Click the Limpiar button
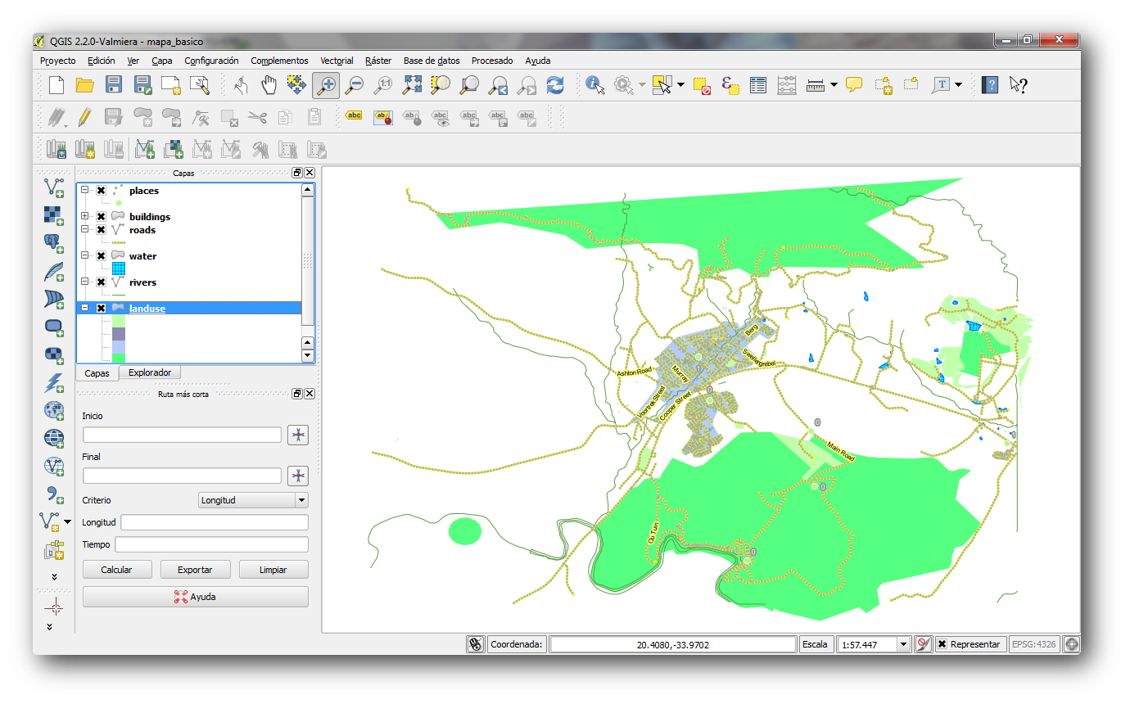Viewport: 1130px width, 704px height. point(273,570)
